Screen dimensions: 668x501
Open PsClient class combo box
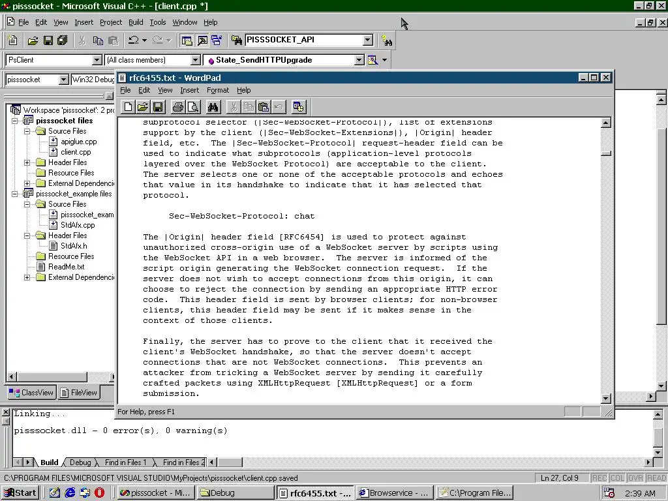[97, 60]
